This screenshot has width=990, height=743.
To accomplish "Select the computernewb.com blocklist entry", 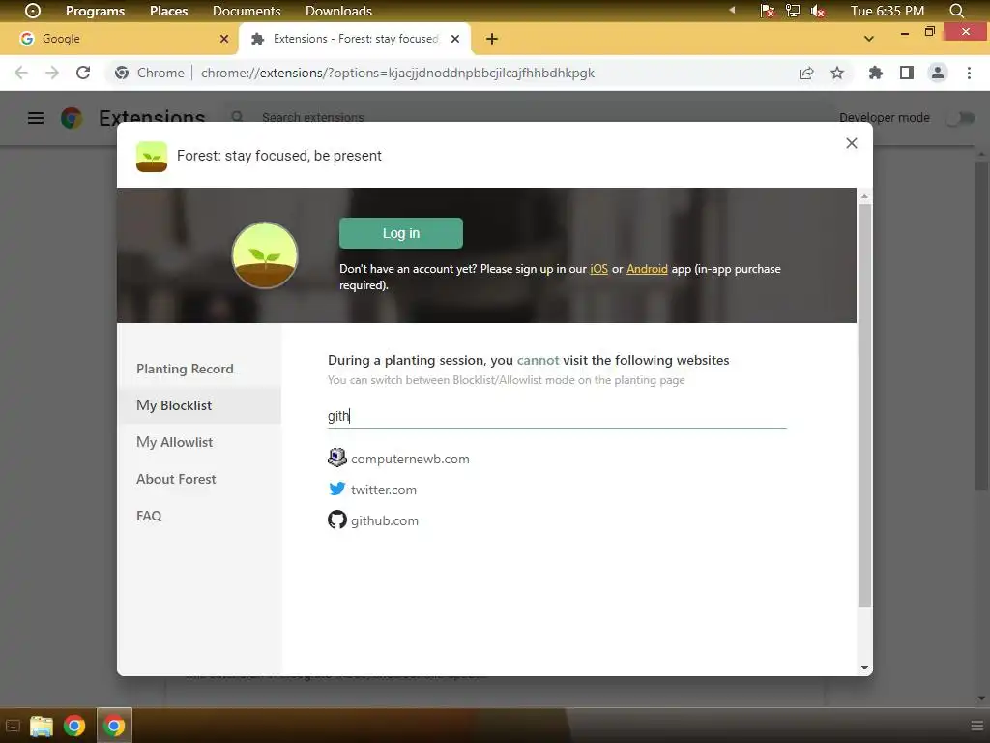I will click(398, 458).
